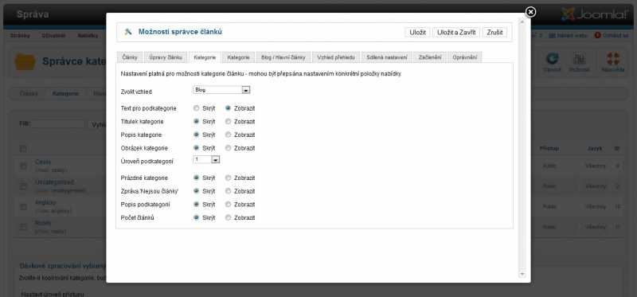Click the Joomla! logo in the header

[x=594, y=14]
